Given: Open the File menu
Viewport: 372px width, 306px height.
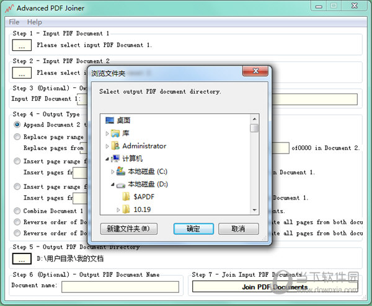Looking at the screenshot, I should click(14, 22).
